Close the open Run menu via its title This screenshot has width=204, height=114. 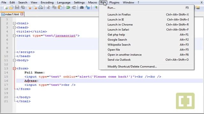(x=103, y=3)
